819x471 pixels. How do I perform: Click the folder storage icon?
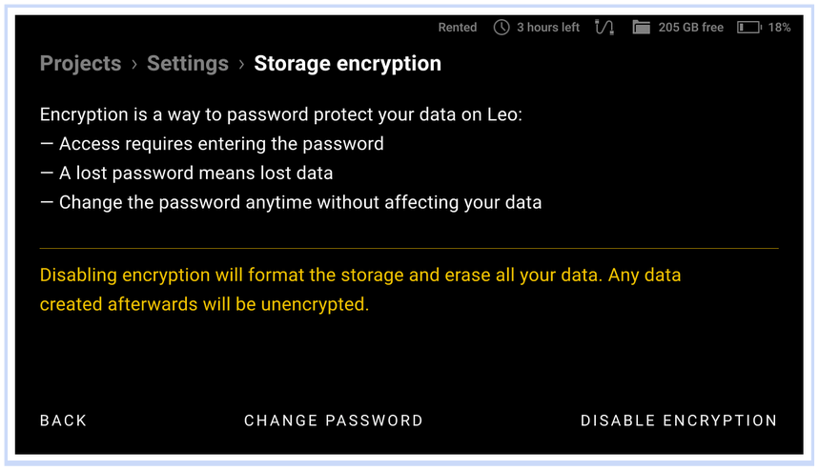tap(642, 28)
